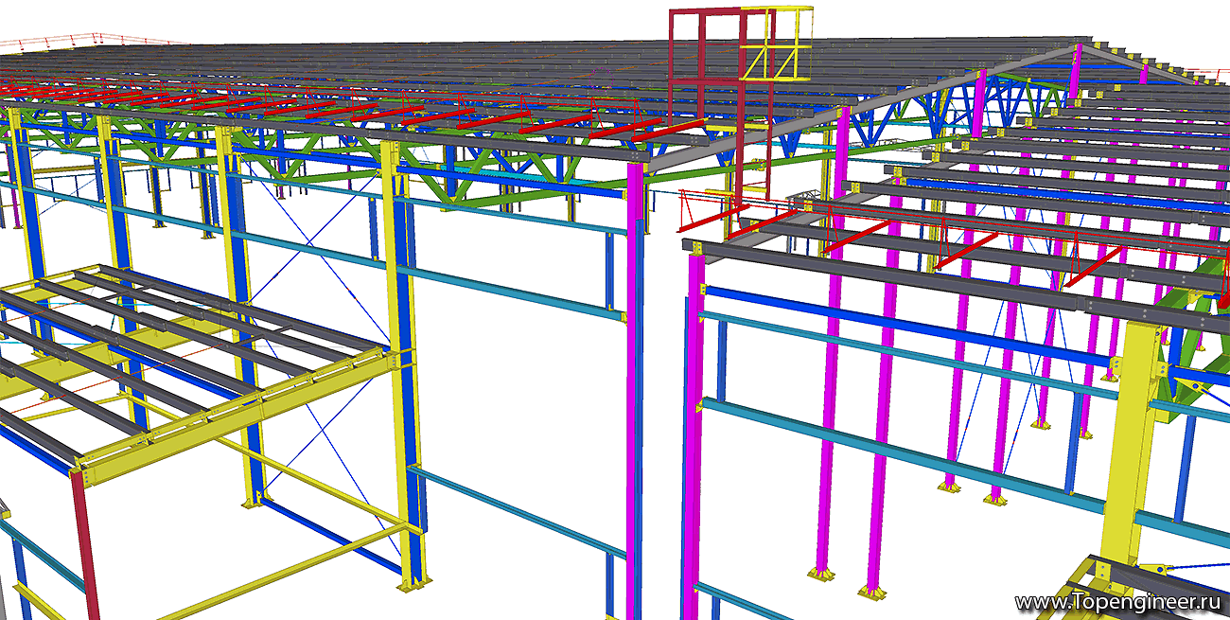The height and width of the screenshot is (620, 1230).
Task: Select the yellow frame beside the red roof tower
Action: [777, 43]
